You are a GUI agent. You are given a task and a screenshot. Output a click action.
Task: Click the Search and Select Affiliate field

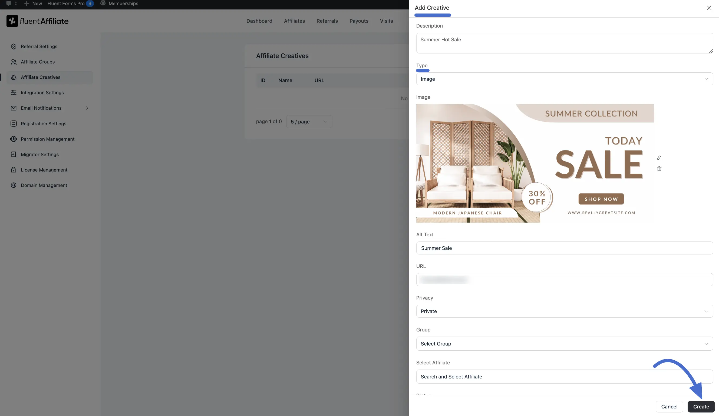564,377
